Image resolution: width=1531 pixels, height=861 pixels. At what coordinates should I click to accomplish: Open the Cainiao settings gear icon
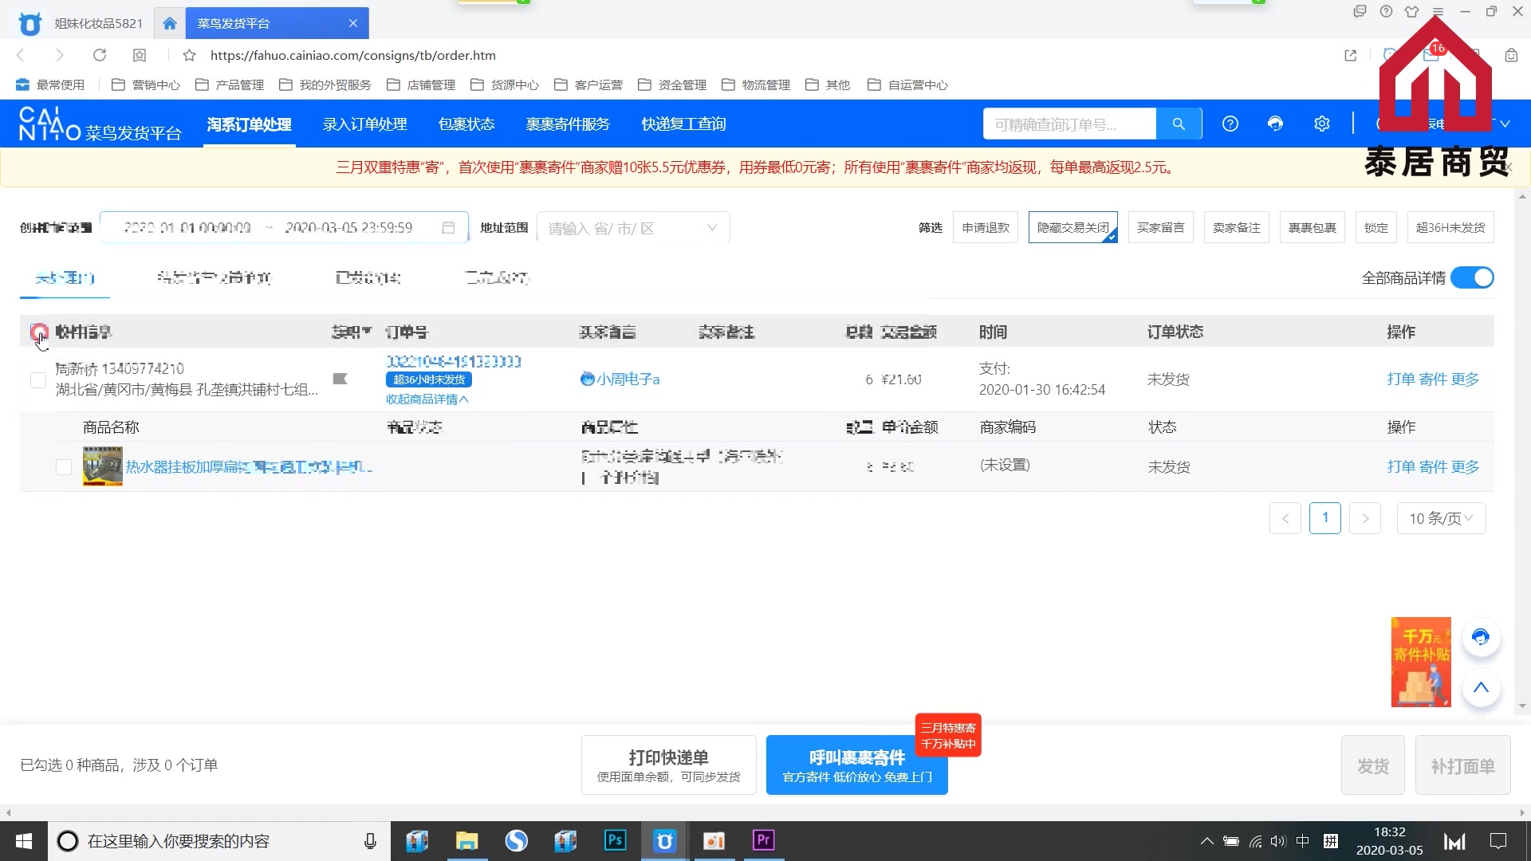click(x=1321, y=124)
